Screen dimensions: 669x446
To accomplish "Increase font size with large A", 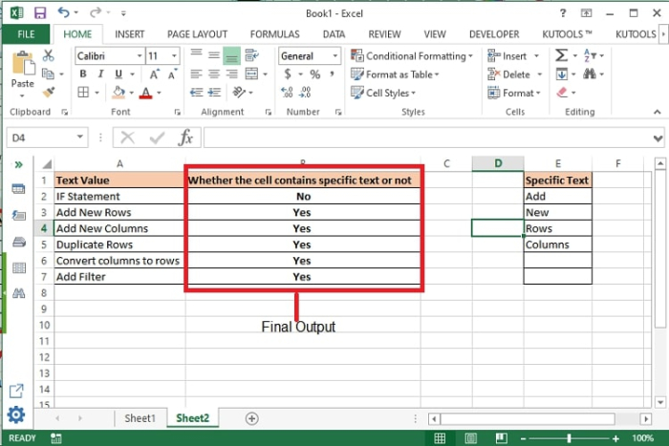I will coord(154,74).
